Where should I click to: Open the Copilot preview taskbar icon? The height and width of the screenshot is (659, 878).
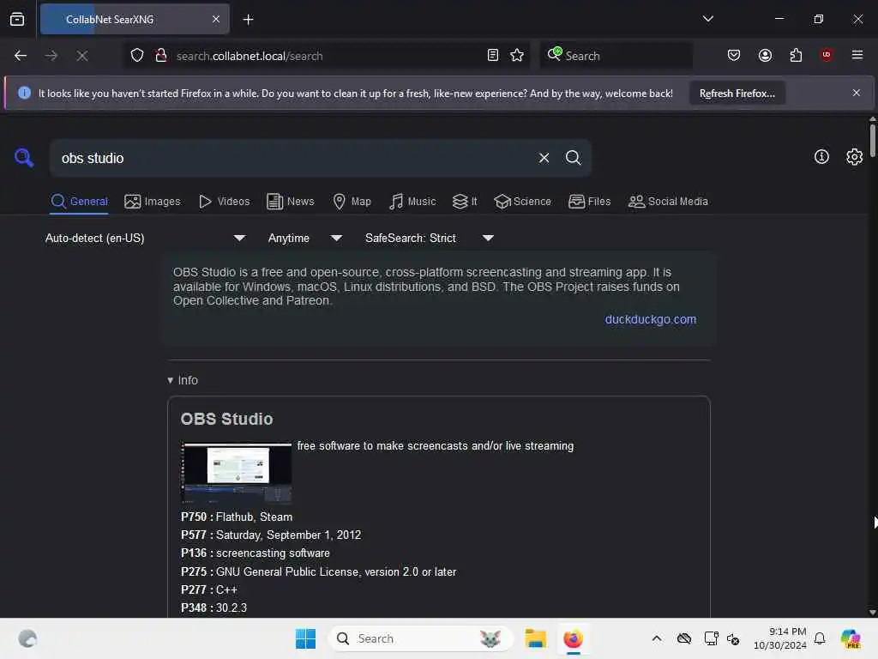851,638
